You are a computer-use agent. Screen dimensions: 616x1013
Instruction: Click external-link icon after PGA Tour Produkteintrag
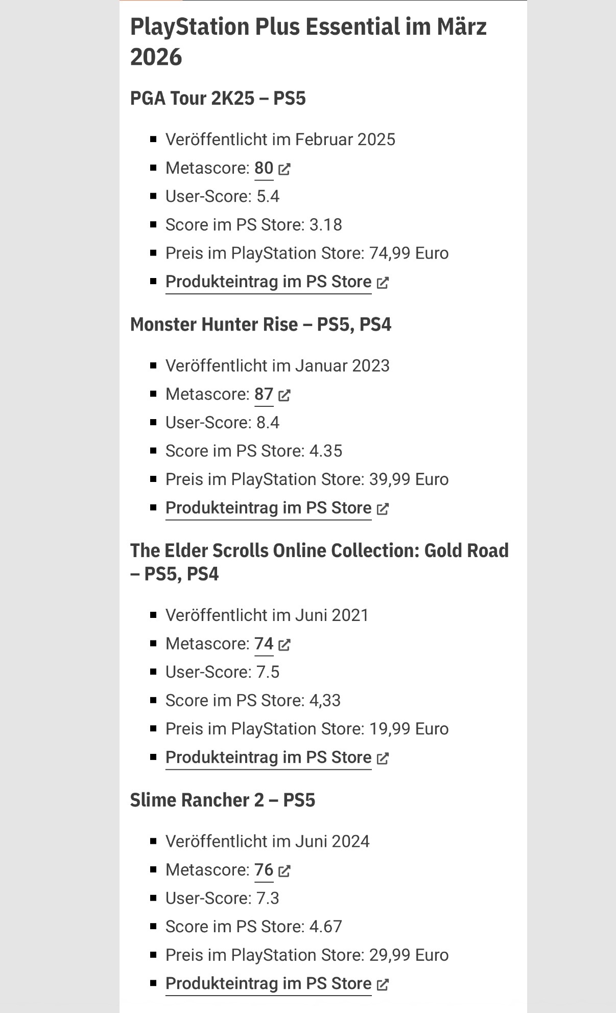pos(383,282)
